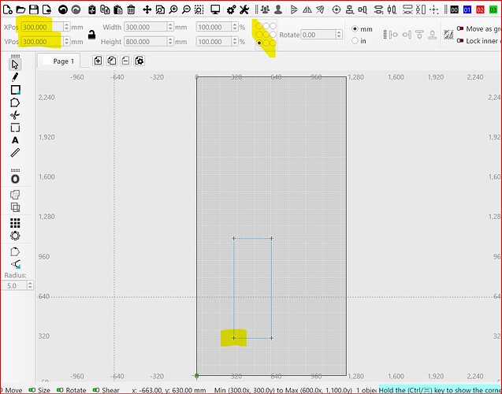This screenshot has height=394, width=502.
Task: Toggle Lock inner switch
Action: pos(460,41)
